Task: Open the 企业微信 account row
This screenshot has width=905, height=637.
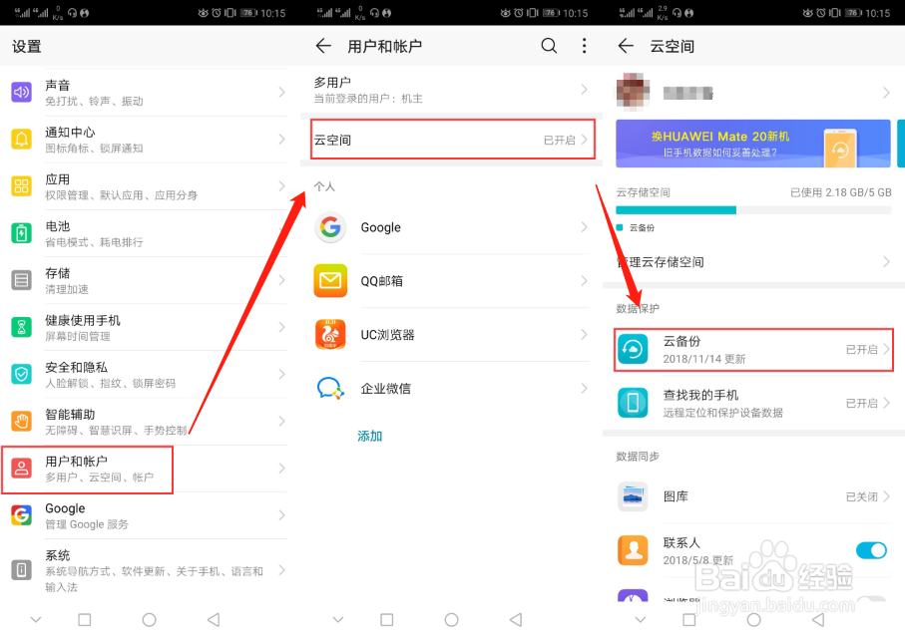Action: (451, 388)
